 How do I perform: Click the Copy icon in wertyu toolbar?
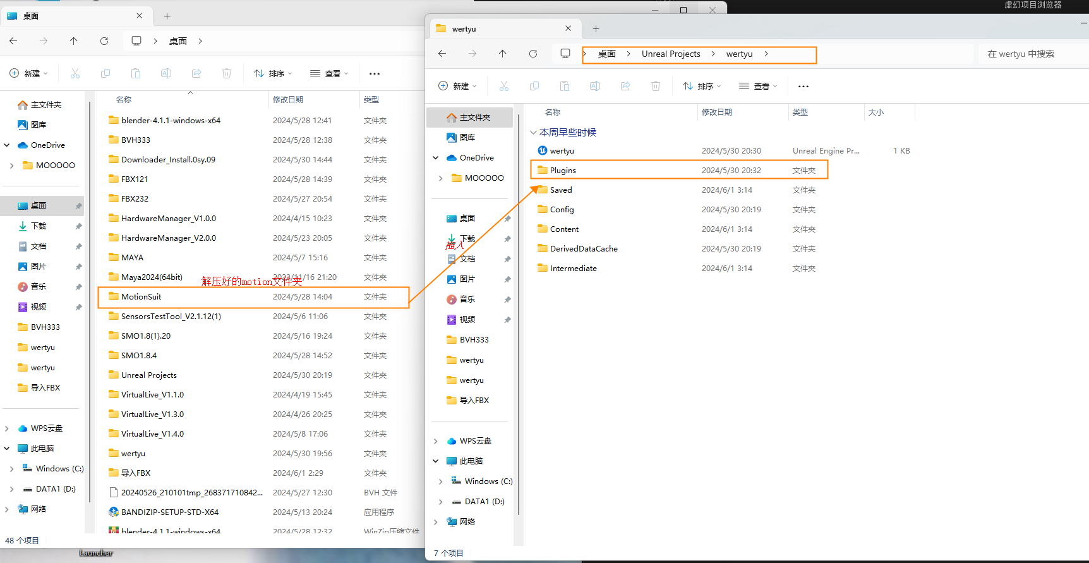pyautogui.click(x=534, y=87)
